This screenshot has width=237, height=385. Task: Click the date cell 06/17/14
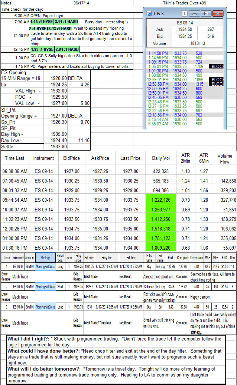[x=81, y=3]
